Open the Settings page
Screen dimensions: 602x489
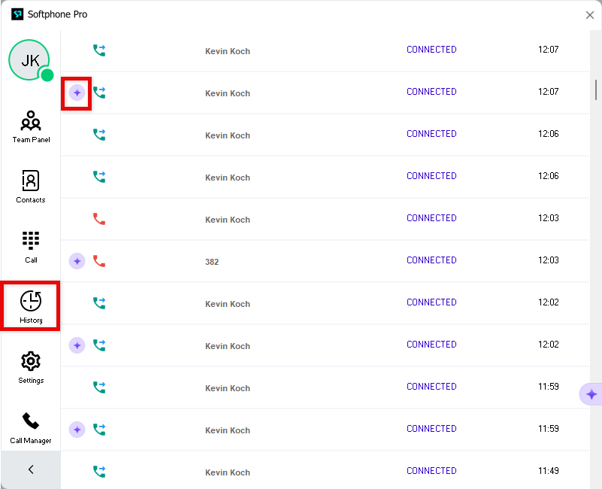[31, 367]
